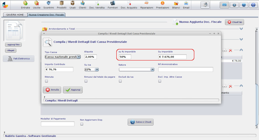Switch to GAVEIRA HOME tab

pos(15,15)
